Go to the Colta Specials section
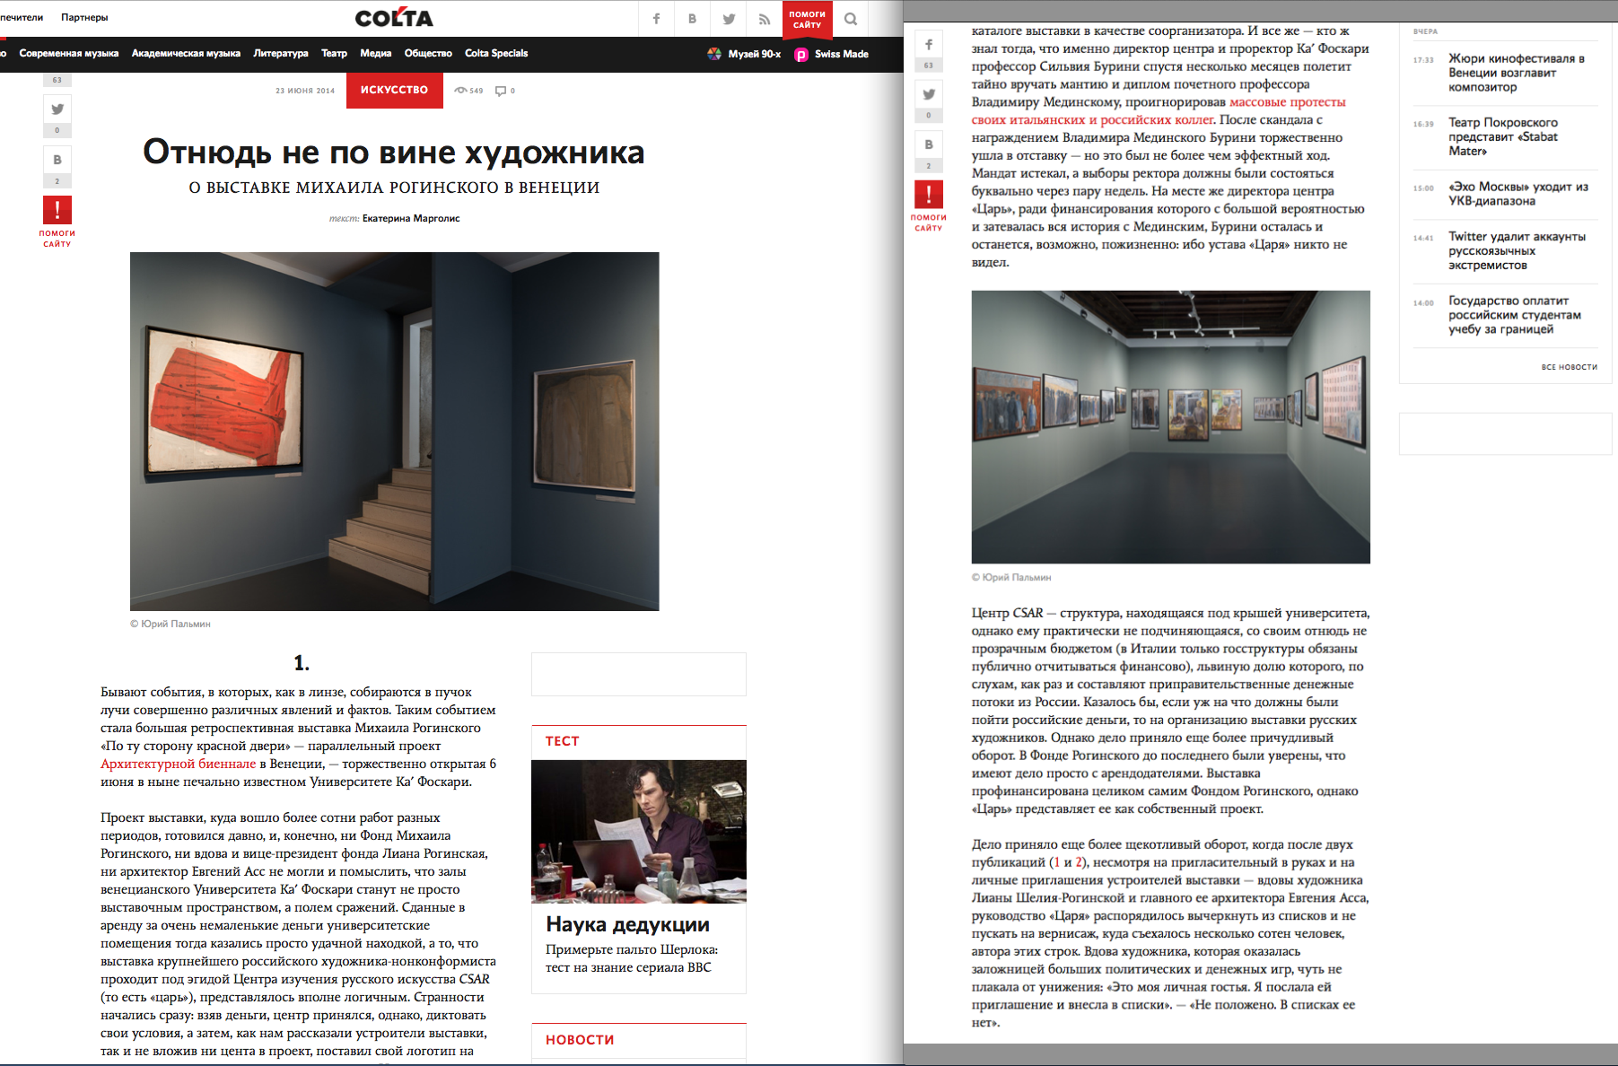The width and height of the screenshot is (1618, 1066). tap(496, 54)
